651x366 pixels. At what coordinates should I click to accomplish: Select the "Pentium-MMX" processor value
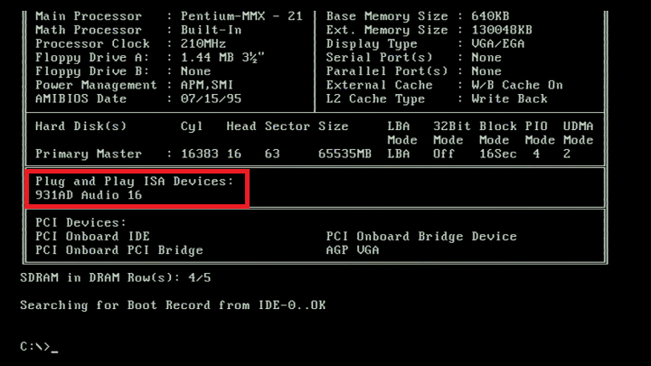click(x=222, y=16)
